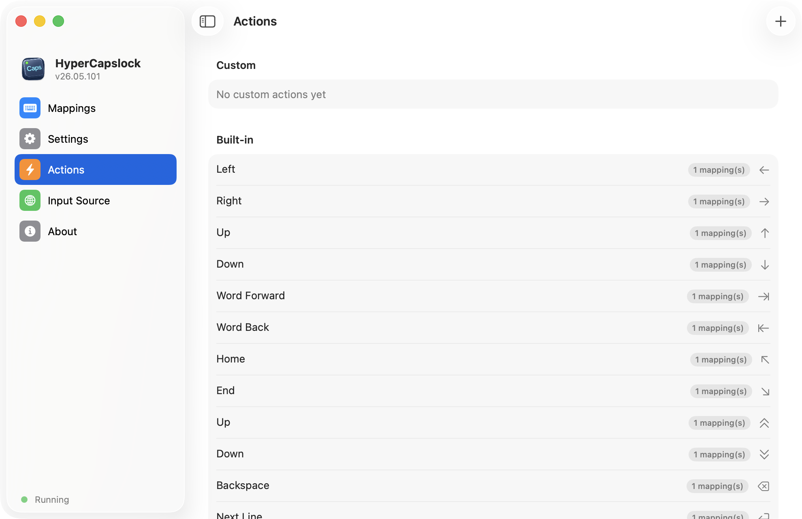Click the single down arrow icon
Viewport: 802px width, 519px height.
tap(765, 265)
